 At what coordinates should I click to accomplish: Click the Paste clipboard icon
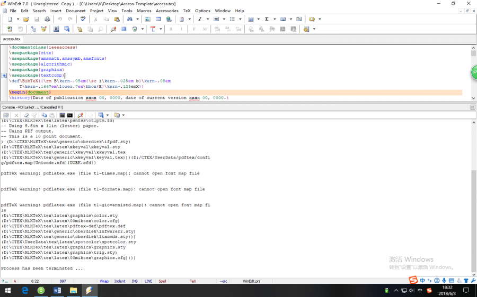pos(117,19)
